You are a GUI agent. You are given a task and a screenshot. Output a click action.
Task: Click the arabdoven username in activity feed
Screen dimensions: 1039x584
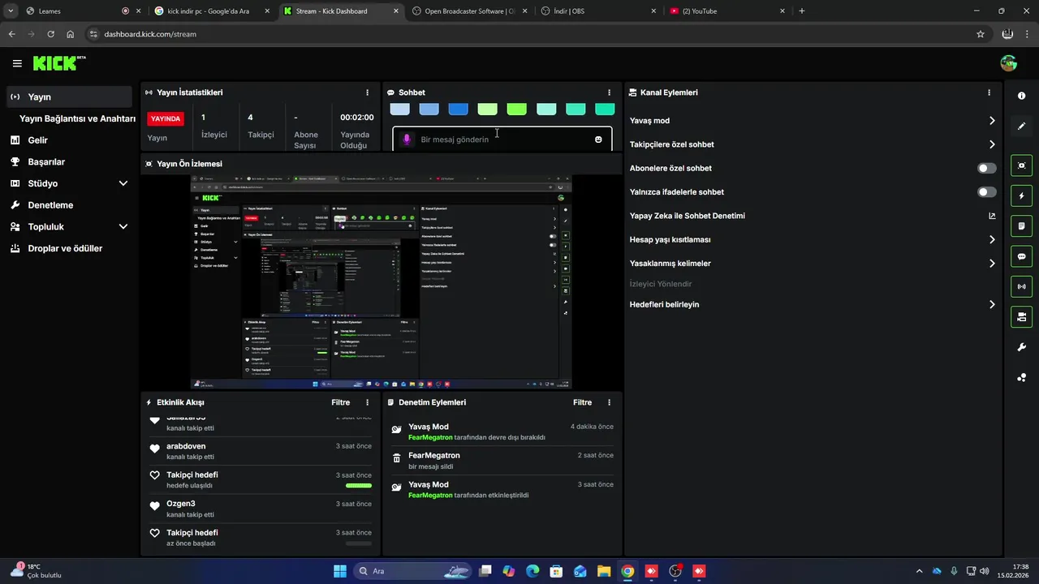[x=186, y=446]
